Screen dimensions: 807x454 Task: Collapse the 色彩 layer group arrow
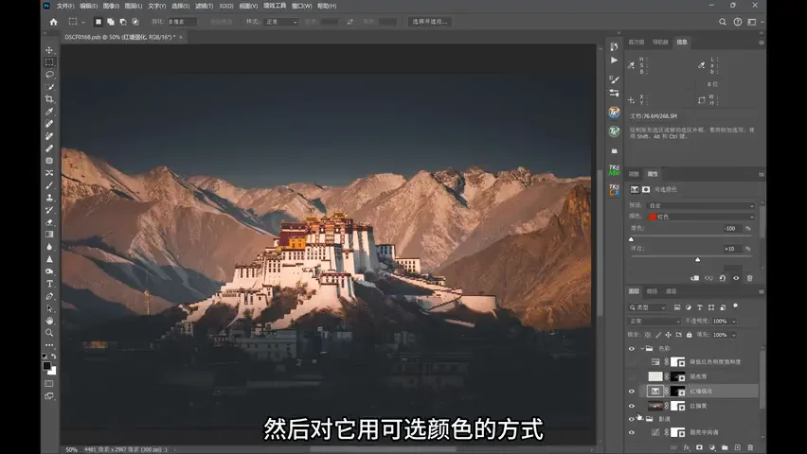[642, 349]
